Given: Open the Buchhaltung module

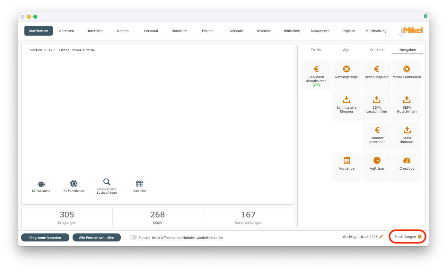Looking at the screenshot, I should (x=376, y=31).
